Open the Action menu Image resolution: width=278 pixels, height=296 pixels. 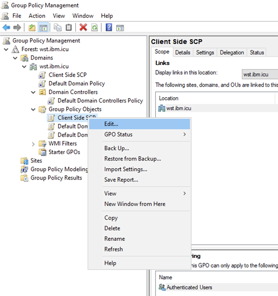click(x=37, y=16)
